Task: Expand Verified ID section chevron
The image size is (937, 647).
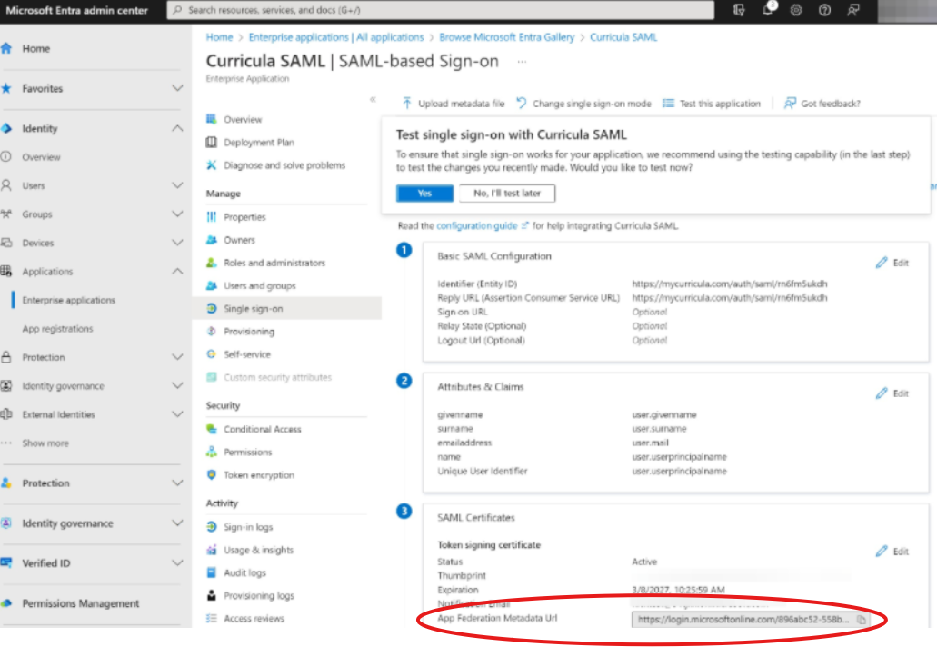Action: pos(177,562)
